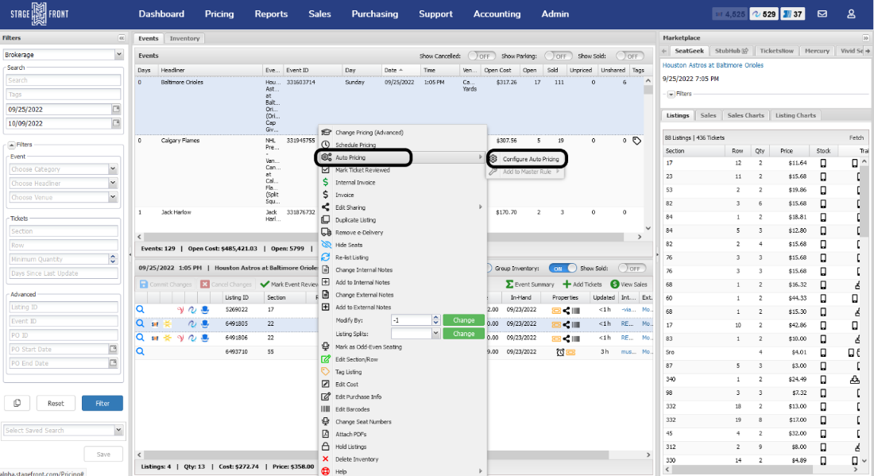Toggle Show Sold switch in inventory panel

point(632,268)
